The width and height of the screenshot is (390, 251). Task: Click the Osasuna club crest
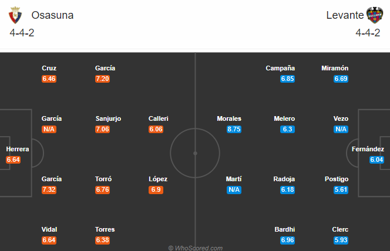click(x=15, y=15)
